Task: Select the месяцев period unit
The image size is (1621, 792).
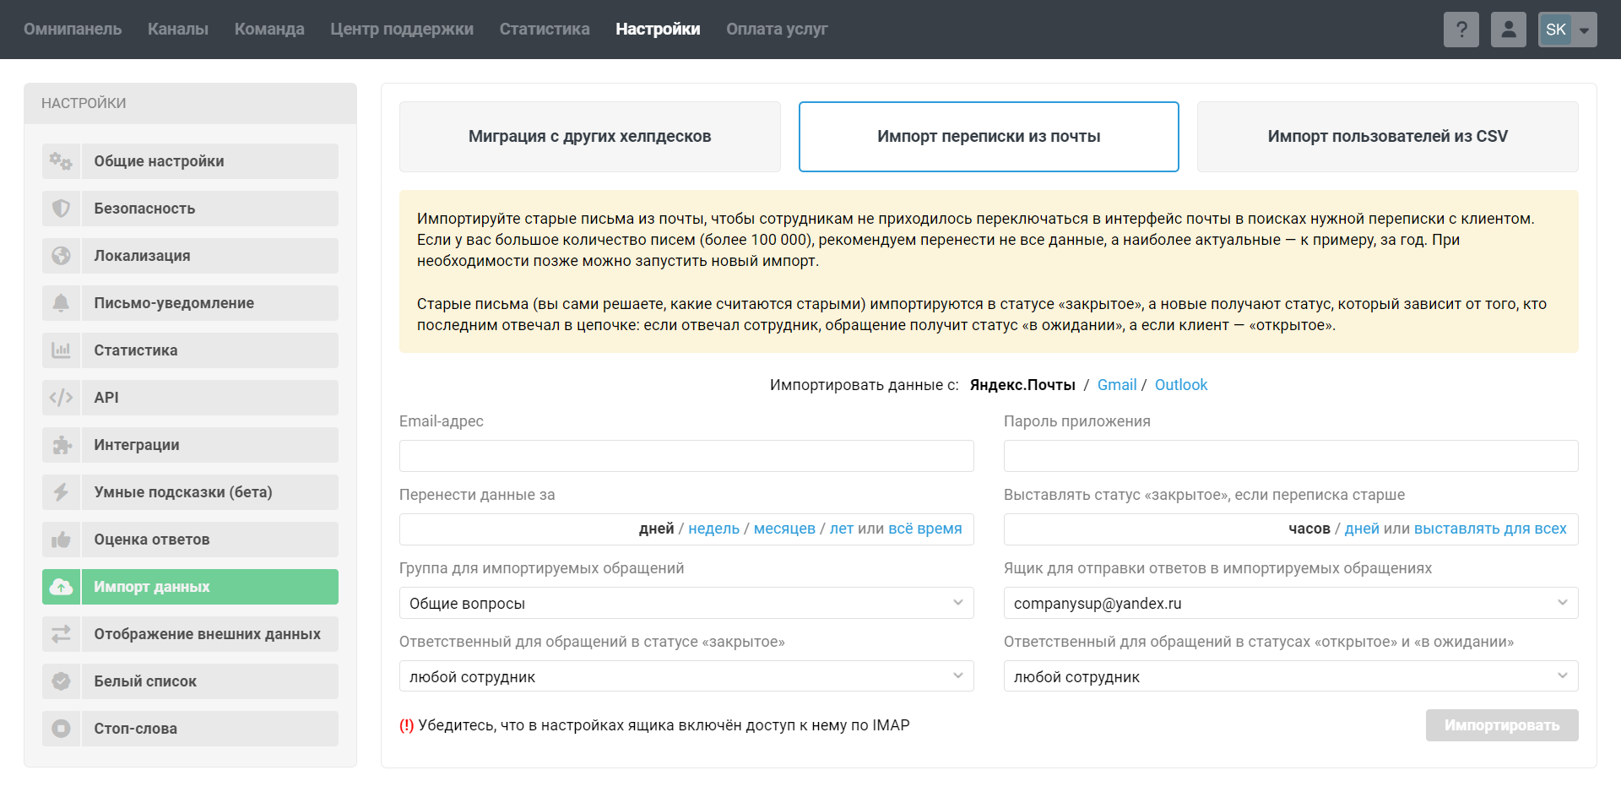Action: tap(783, 529)
